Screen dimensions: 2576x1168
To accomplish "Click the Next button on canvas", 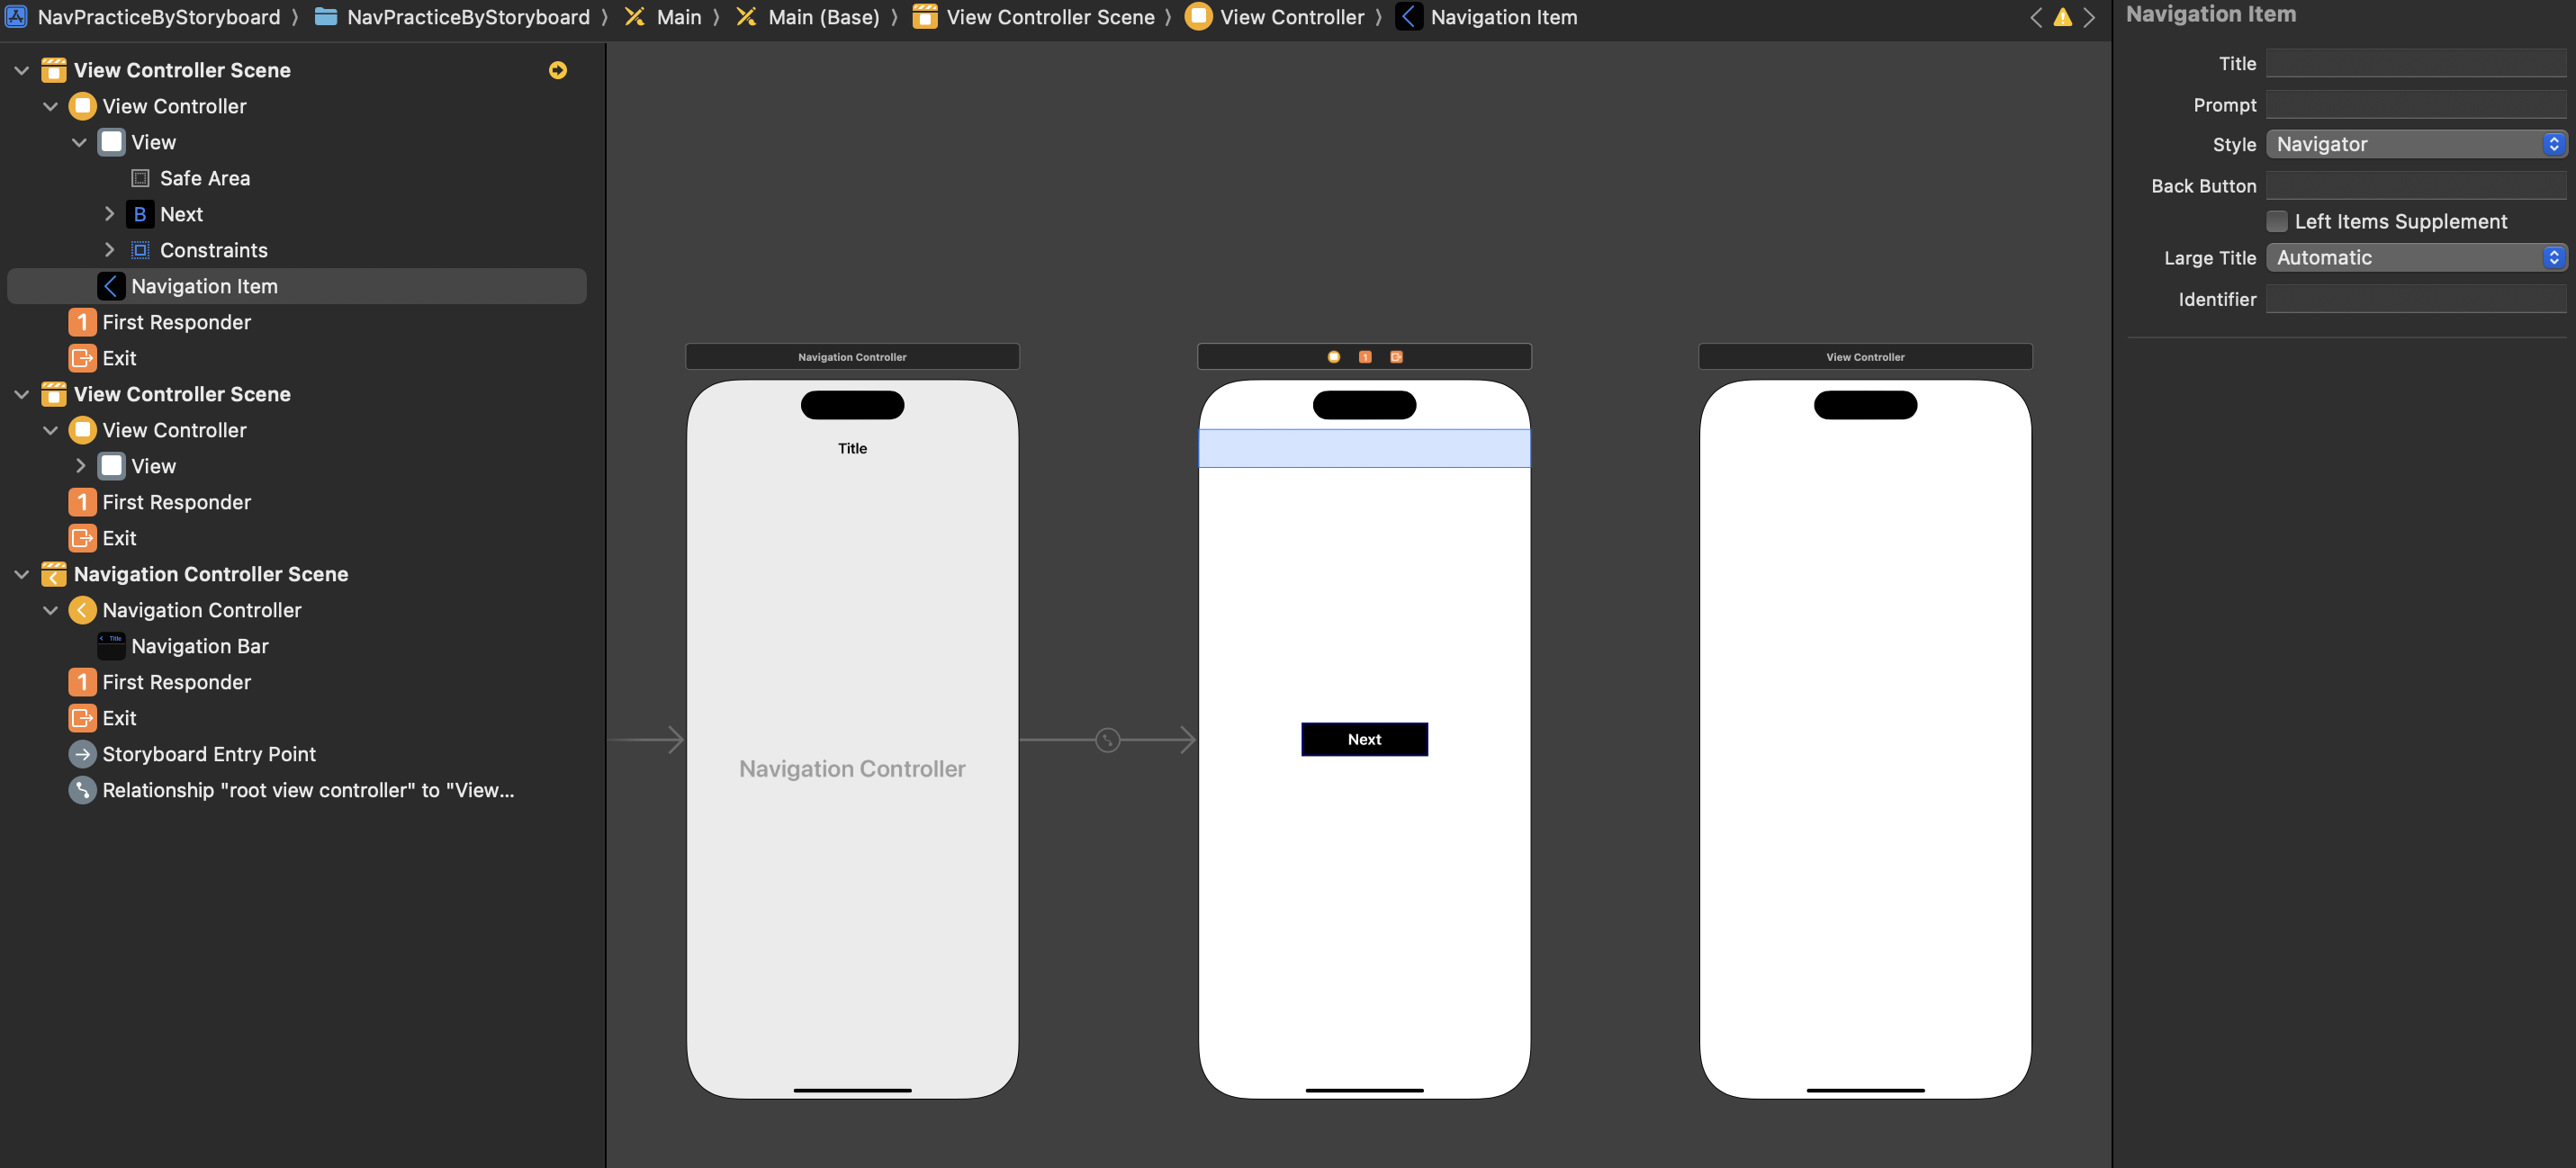I will click(1364, 740).
